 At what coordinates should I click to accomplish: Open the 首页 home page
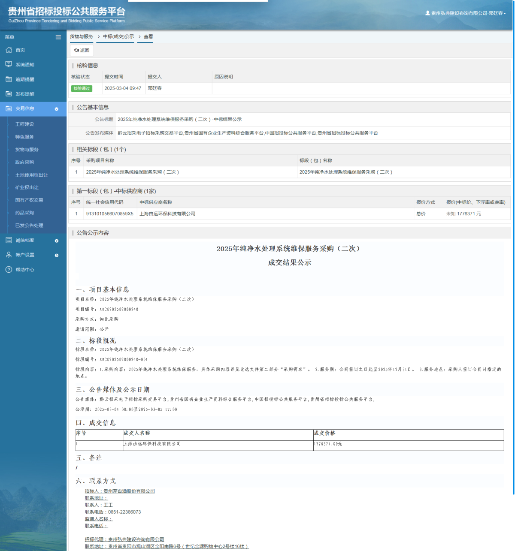point(20,50)
